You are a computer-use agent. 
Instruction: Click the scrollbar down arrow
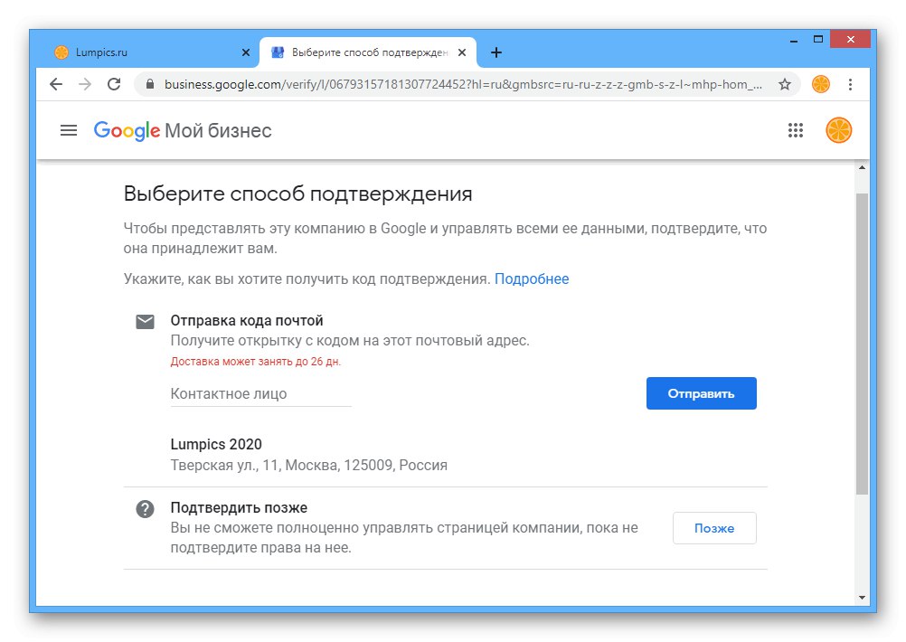pos(862,597)
